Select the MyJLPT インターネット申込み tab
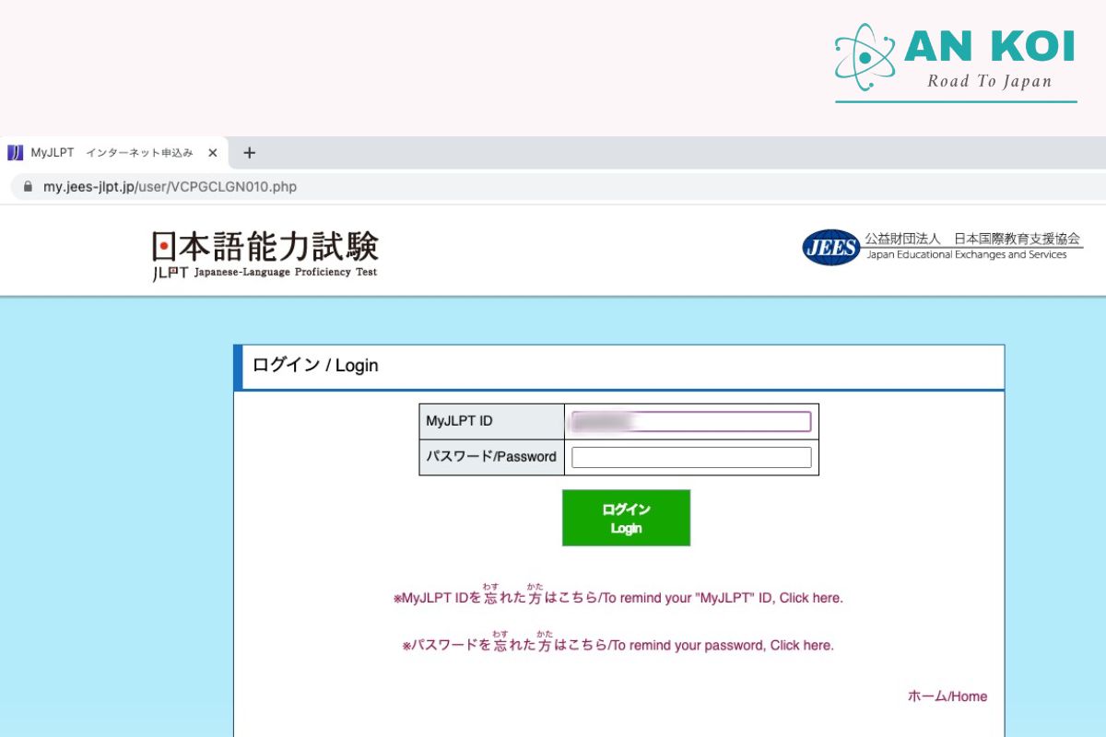The height and width of the screenshot is (737, 1106). pos(112,153)
